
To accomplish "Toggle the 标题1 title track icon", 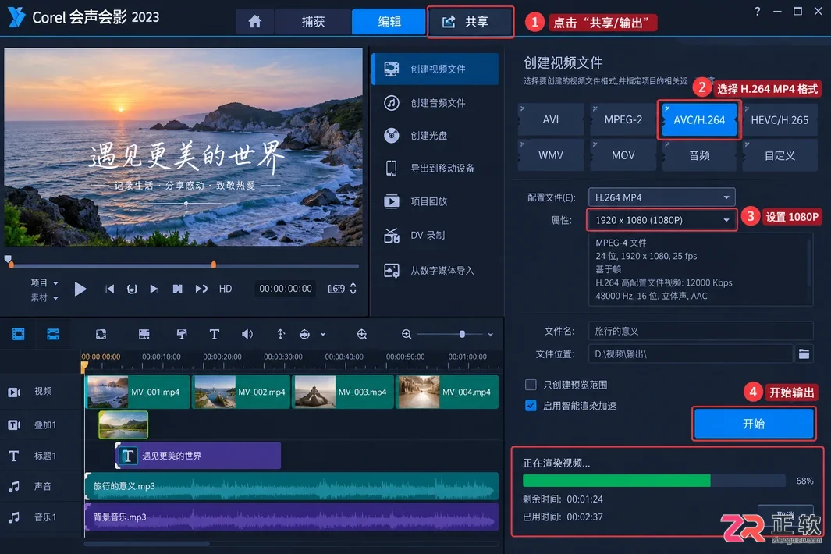I will click(x=14, y=456).
